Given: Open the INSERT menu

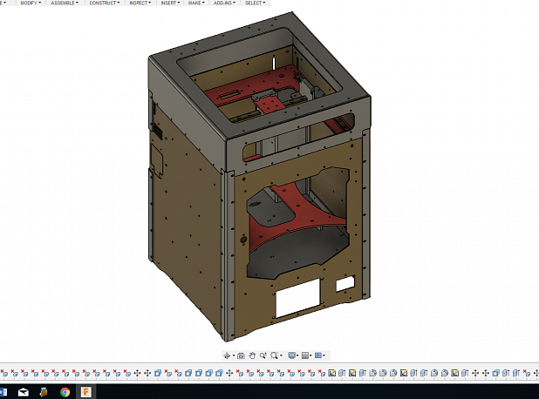Looking at the screenshot, I should pos(168,3).
